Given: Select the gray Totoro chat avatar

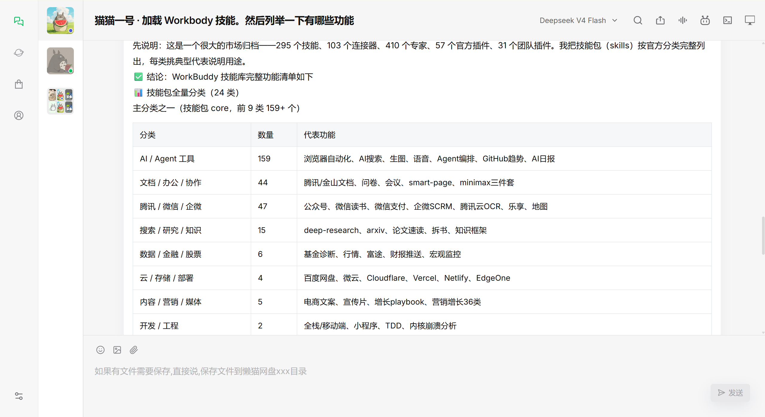Looking at the screenshot, I should point(60,61).
